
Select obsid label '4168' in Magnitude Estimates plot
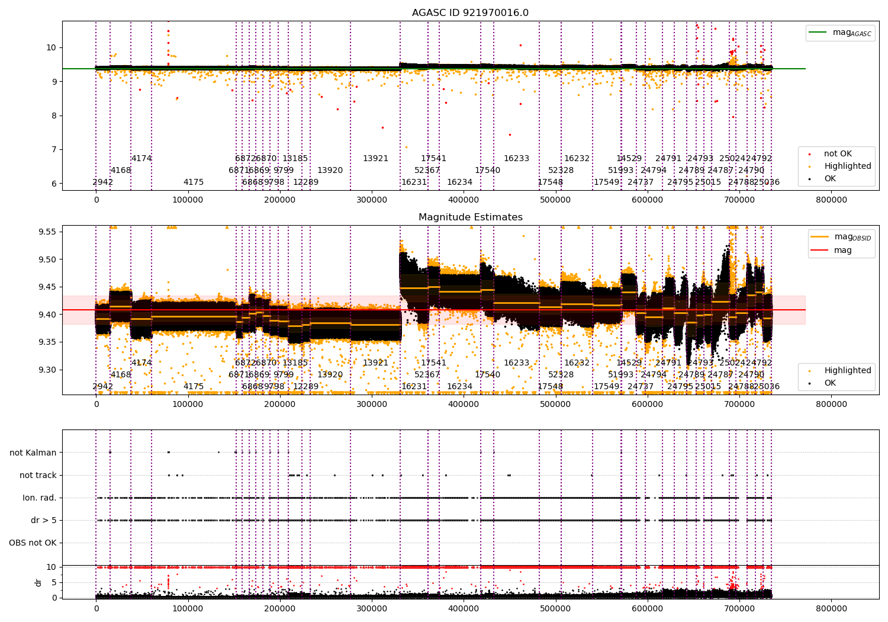(x=121, y=375)
